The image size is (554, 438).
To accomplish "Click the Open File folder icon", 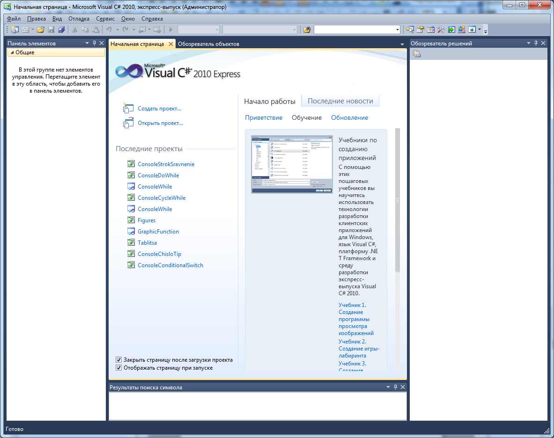I will click(41, 29).
